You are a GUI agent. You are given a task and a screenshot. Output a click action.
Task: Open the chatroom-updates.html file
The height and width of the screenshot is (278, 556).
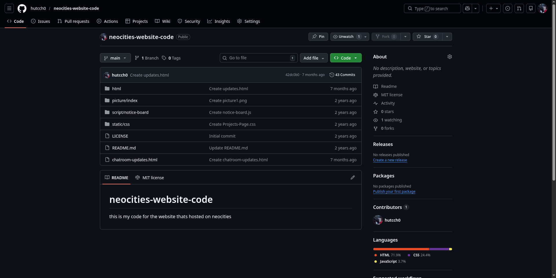pos(135,160)
